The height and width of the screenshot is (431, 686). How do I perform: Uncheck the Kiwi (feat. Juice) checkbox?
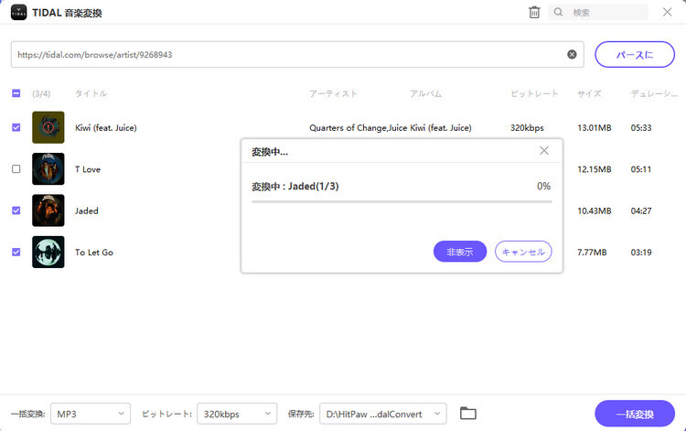pos(16,127)
